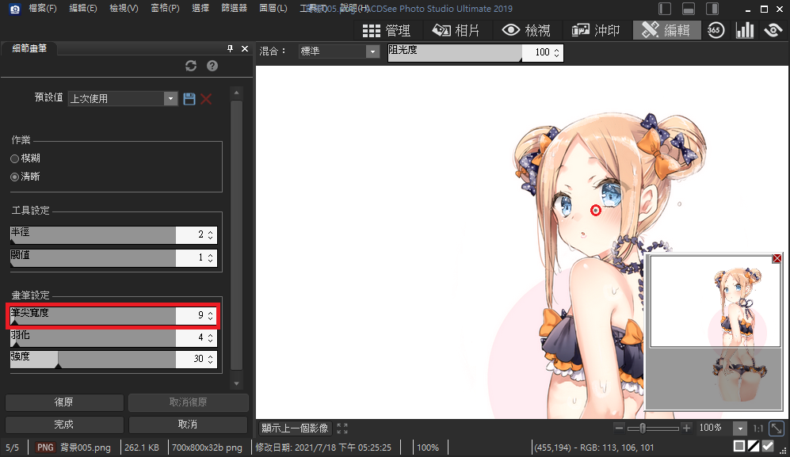Image resolution: width=790 pixels, height=457 pixels.
Task: Toggle the bottom pane layout icon in title bar
Action: (689, 9)
